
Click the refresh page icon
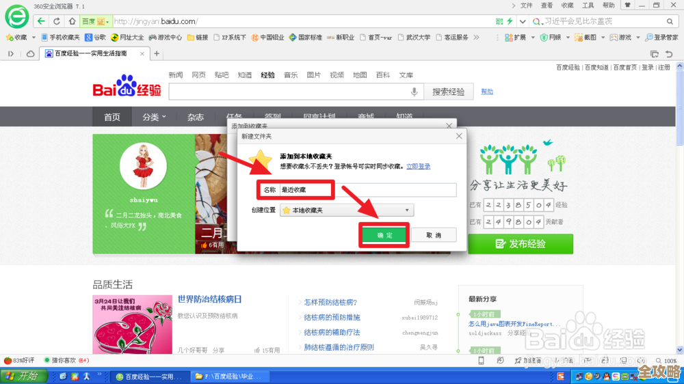[x=57, y=21]
